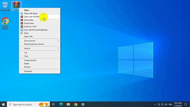
Task: Click the ENG language indicator
Action: (x=170, y=104)
